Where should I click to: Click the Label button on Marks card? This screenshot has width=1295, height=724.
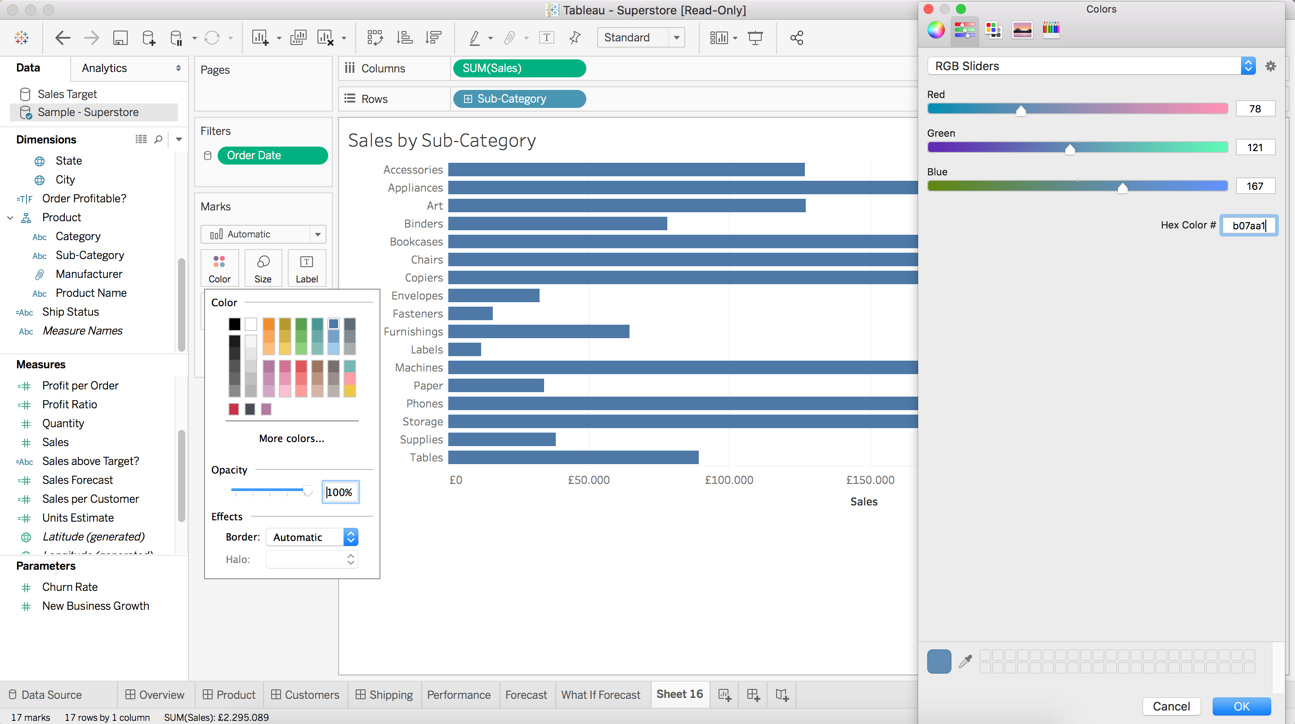(x=307, y=268)
